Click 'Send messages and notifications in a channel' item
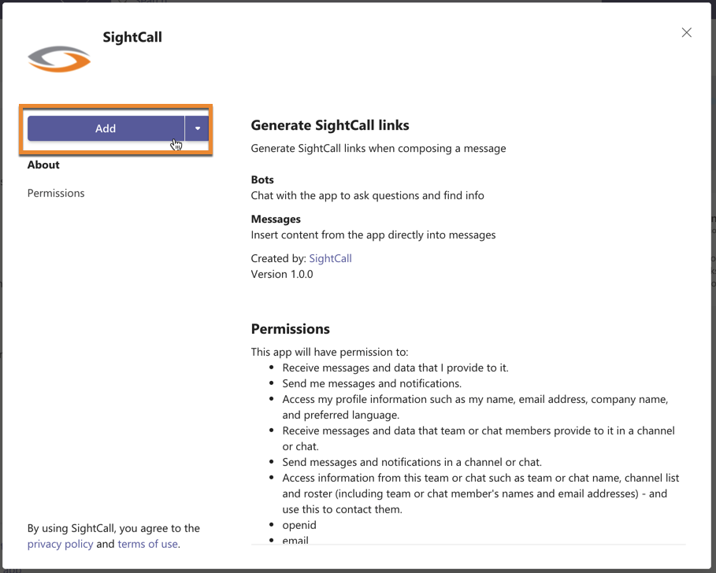 [412, 462]
